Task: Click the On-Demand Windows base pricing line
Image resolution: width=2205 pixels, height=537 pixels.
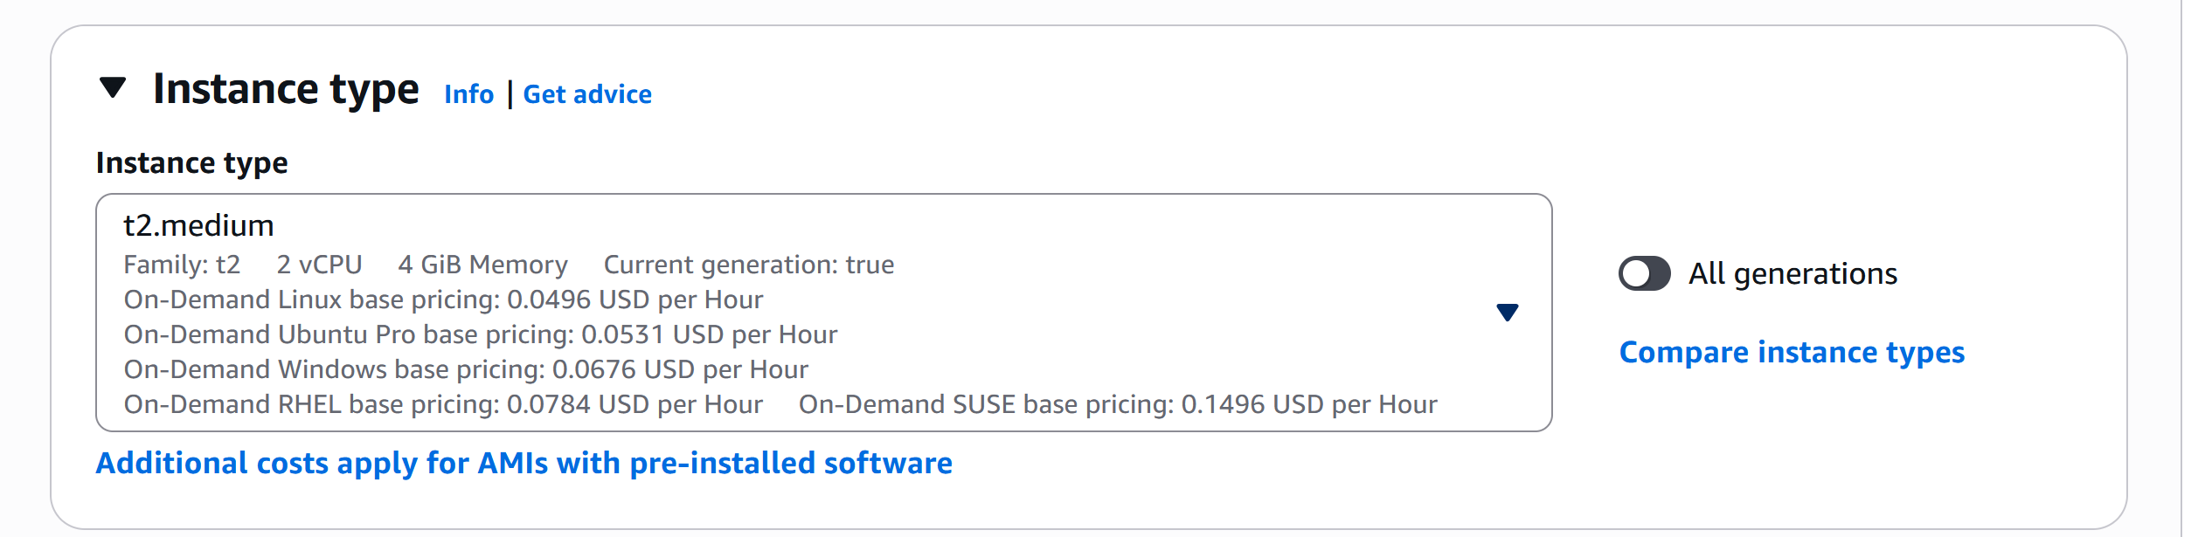Action: coord(466,369)
